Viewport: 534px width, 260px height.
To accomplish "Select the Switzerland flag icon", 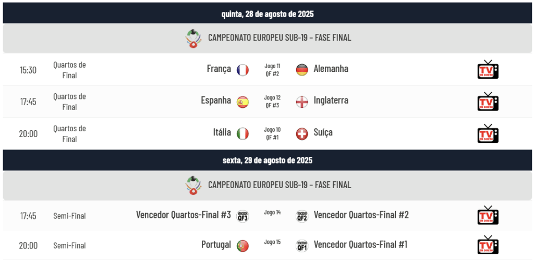I will click(x=302, y=133).
